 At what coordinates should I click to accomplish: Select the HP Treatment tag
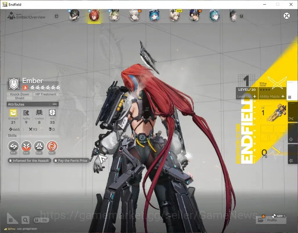click(x=46, y=94)
